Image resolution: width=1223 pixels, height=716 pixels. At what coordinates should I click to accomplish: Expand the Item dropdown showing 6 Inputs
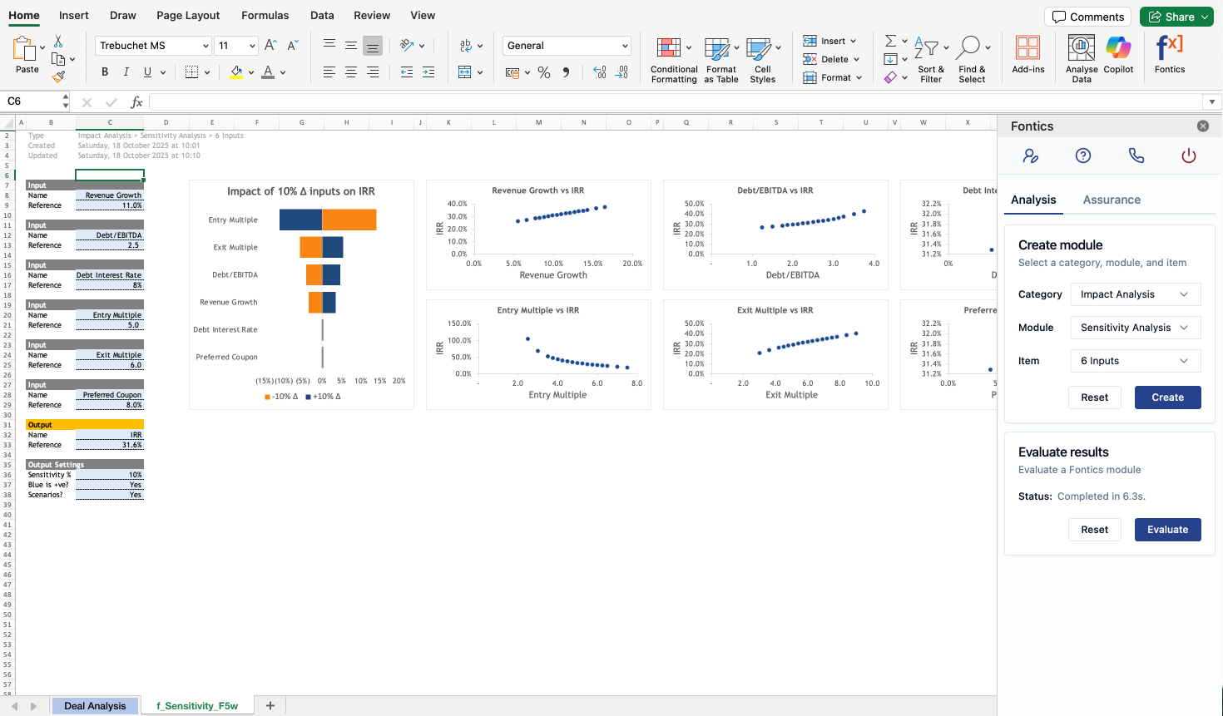pyautogui.click(x=1135, y=361)
